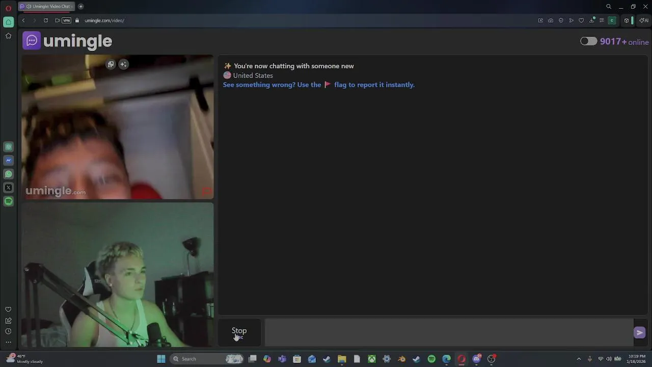Screen dimensions: 652x367
Task: Click the red flag report icon on video
Action: tap(206, 192)
